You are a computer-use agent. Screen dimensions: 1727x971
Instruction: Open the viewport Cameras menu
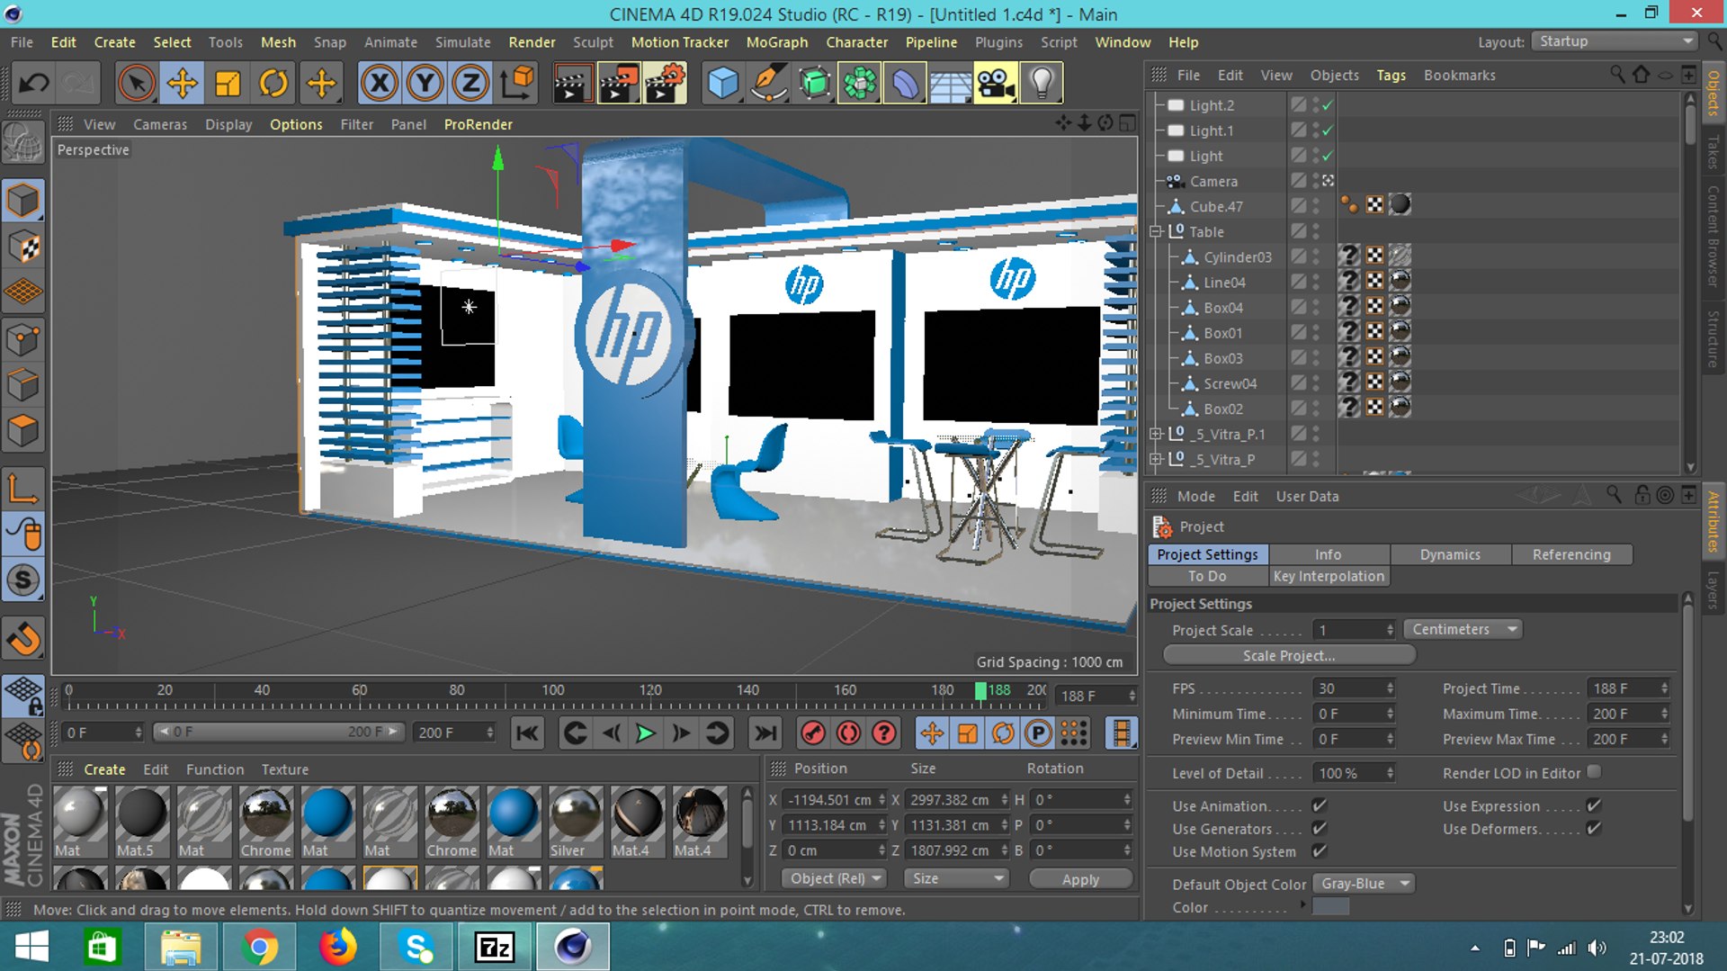tap(160, 124)
